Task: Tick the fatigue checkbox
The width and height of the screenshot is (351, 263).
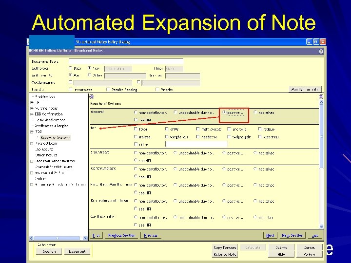Action: tap(260, 129)
